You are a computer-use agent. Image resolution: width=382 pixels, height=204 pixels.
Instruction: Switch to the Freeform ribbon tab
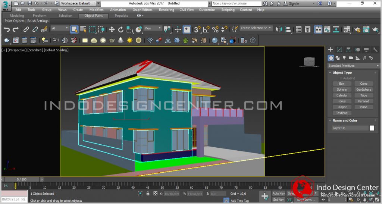coord(40,16)
